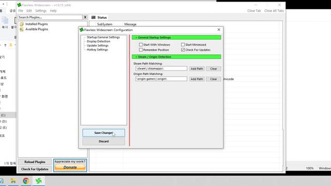This screenshot has height=186, width=331.
Task: Collapse General Startup Settings section
Action: 176,38
